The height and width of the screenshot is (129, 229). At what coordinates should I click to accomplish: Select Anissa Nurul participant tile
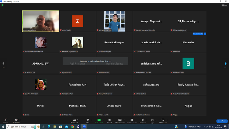[114, 106]
